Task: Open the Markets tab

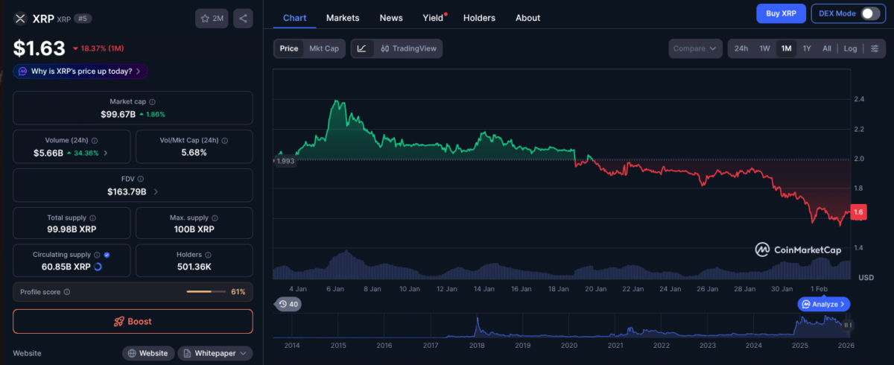Action: coord(343,18)
